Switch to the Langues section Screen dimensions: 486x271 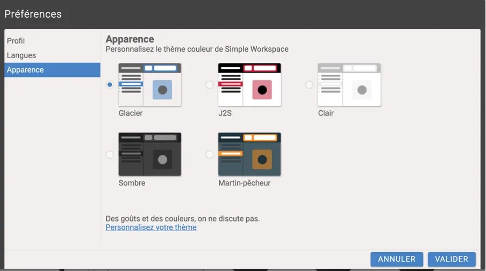22,55
